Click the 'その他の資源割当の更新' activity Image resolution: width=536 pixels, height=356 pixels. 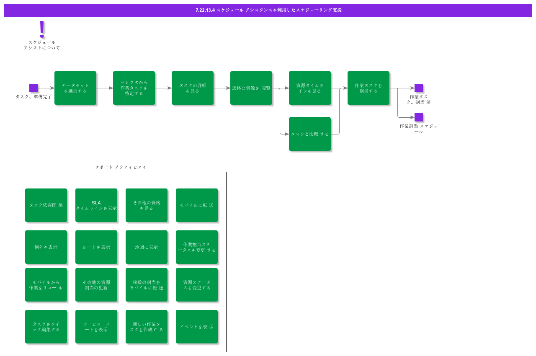point(96,285)
